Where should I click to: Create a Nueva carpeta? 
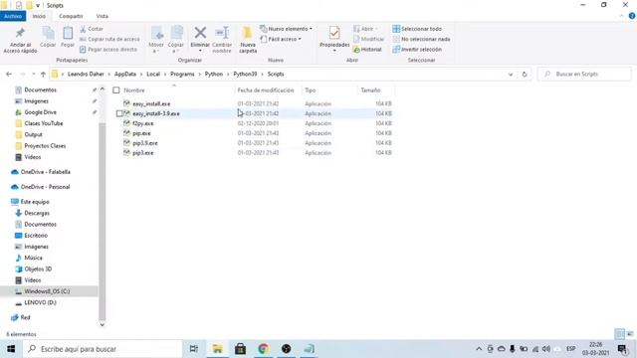pos(248,40)
